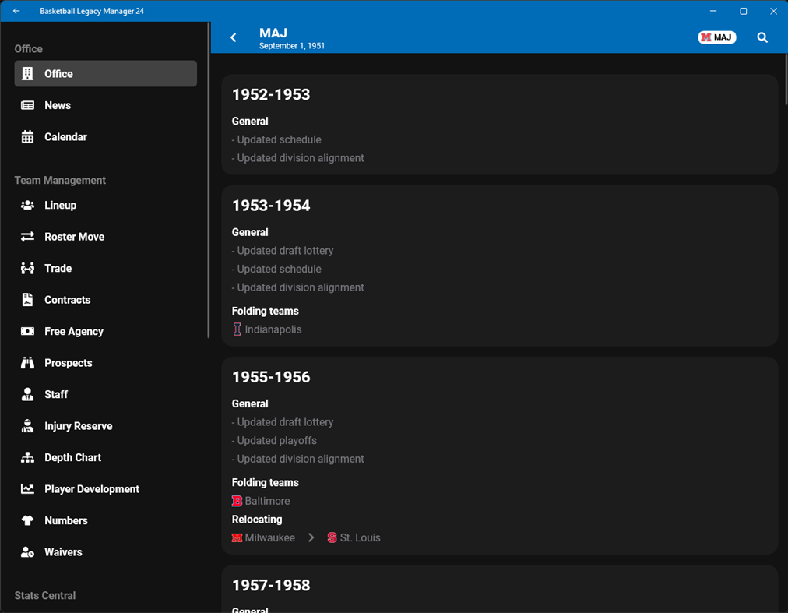Click the Office building icon in sidebar
Image resolution: width=788 pixels, height=613 pixels.
27,74
